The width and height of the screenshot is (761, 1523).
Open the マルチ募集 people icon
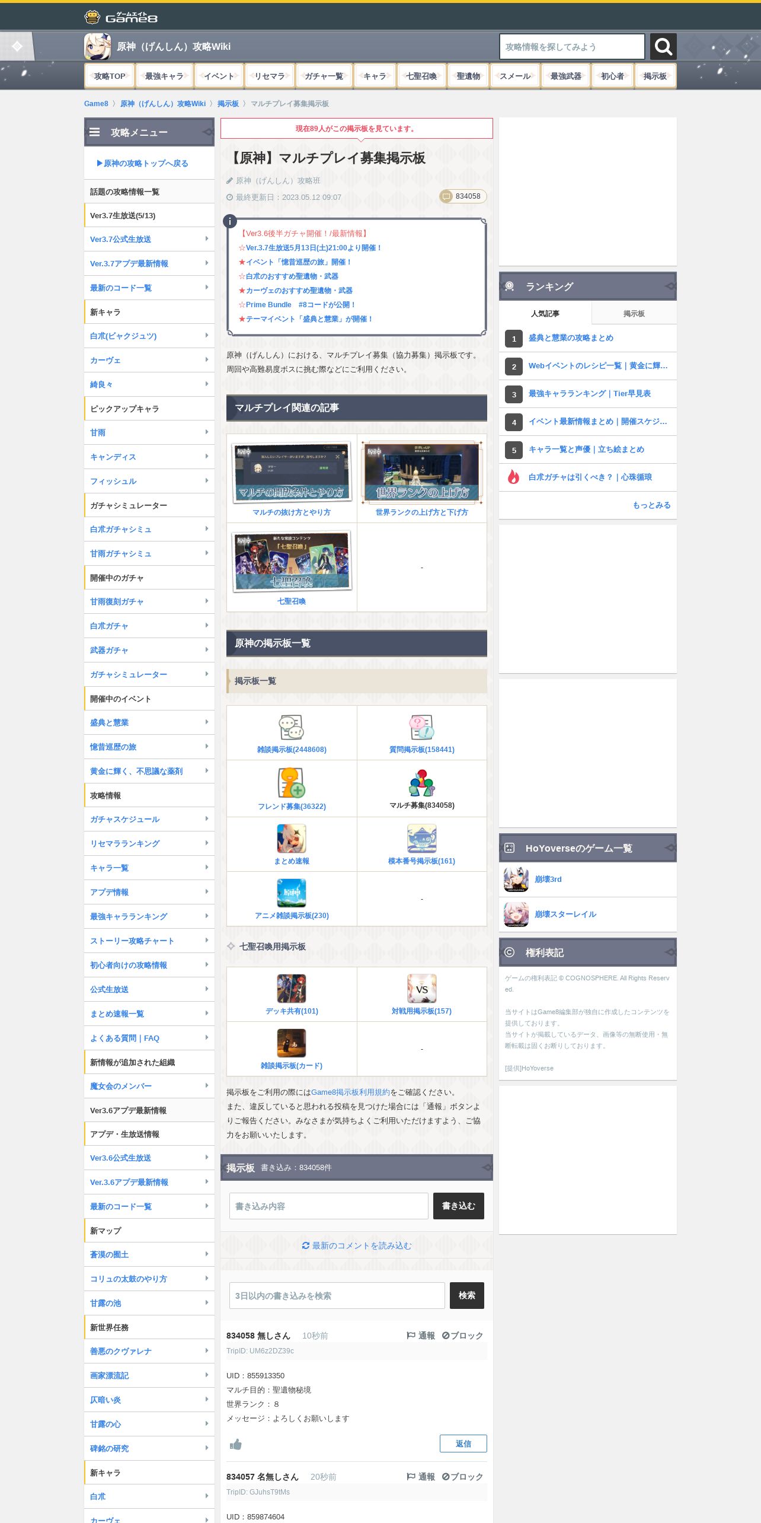point(421,783)
